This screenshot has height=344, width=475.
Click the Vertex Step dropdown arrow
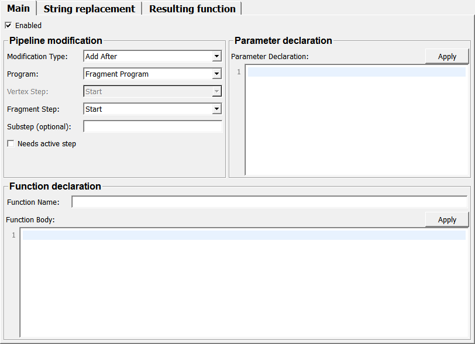(x=216, y=92)
